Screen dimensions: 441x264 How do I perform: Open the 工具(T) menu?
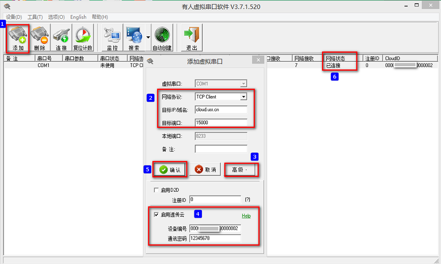[x=35, y=17]
